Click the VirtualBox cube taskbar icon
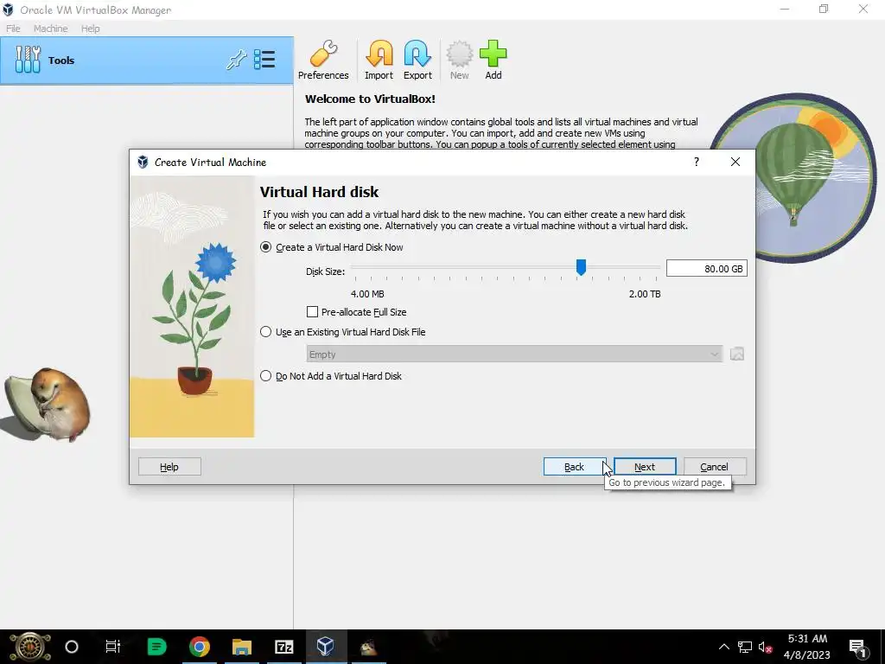 click(326, 647)
